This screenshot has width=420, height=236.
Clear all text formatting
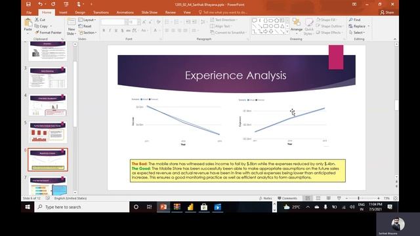click(x=158, y=22)
